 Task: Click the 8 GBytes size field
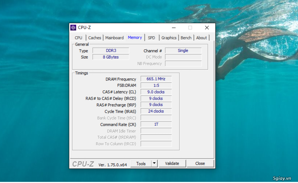click(111, 57)
